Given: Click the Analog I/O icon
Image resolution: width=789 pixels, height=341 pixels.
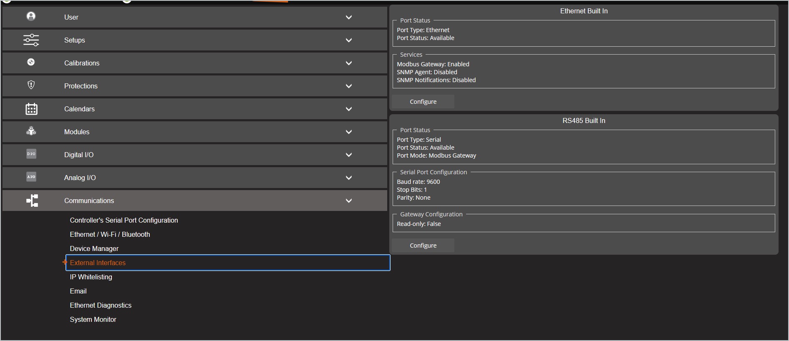Looking at the screenshot, I should pos(31,177).
